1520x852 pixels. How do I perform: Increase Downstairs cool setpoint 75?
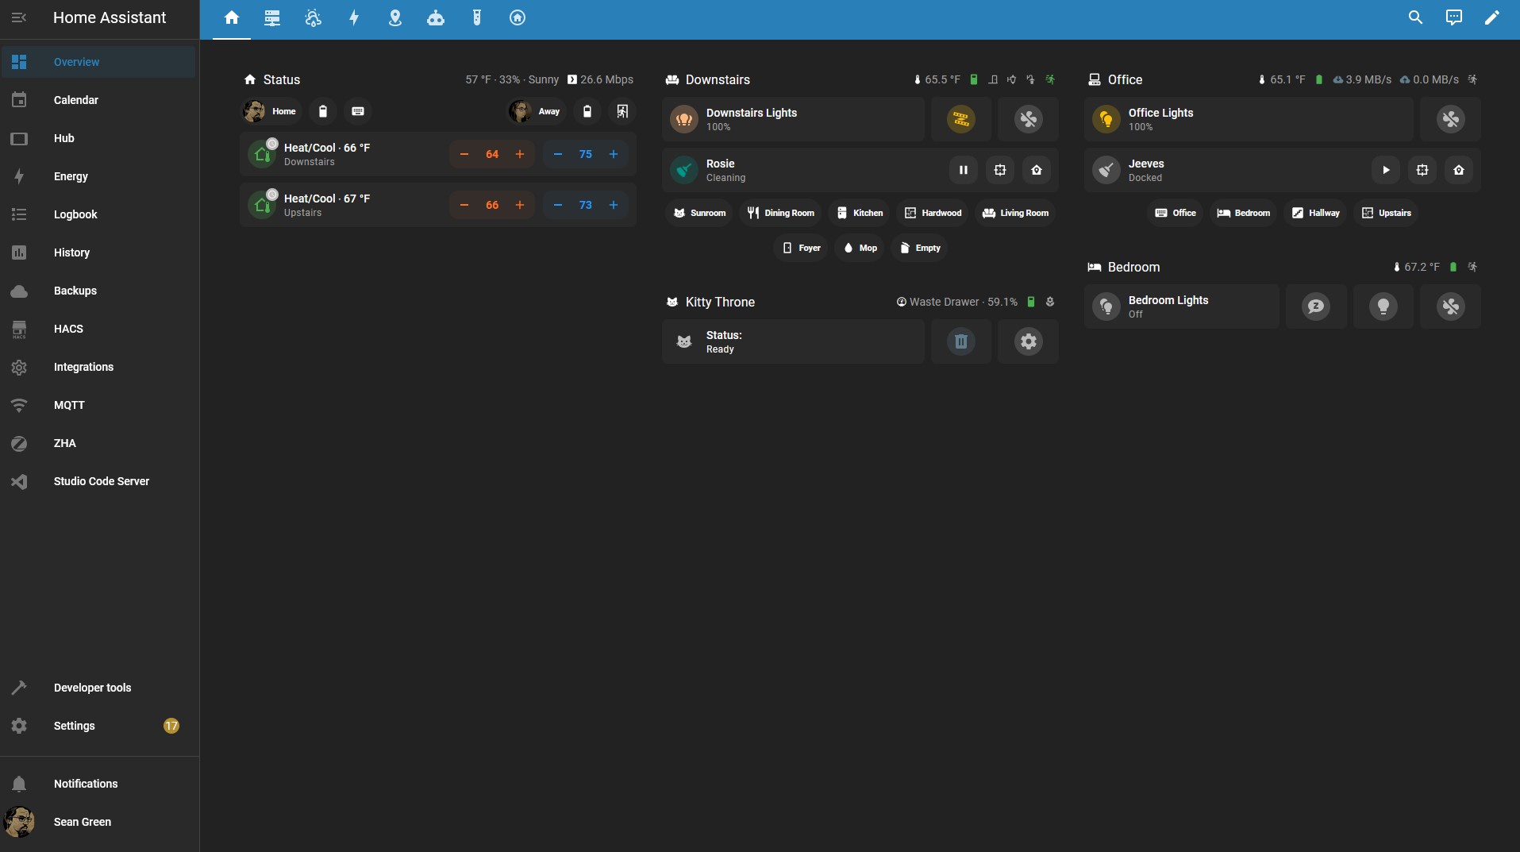[614, 154]
